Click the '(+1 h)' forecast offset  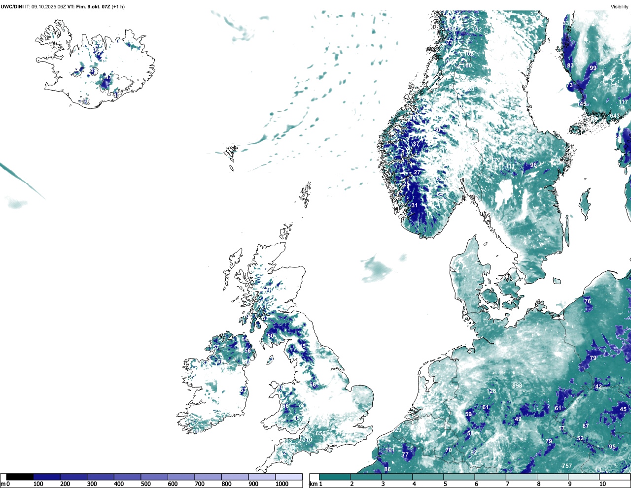[x=118, y=7]
